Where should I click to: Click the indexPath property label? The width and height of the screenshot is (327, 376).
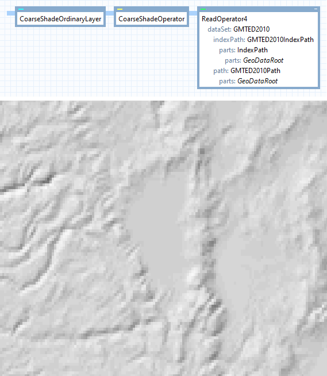coord(229,40)
